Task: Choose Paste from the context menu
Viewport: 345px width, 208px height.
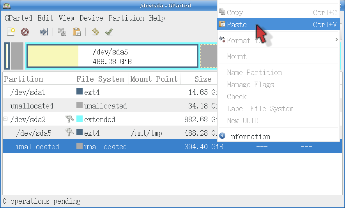Action: tap(237, 24)
